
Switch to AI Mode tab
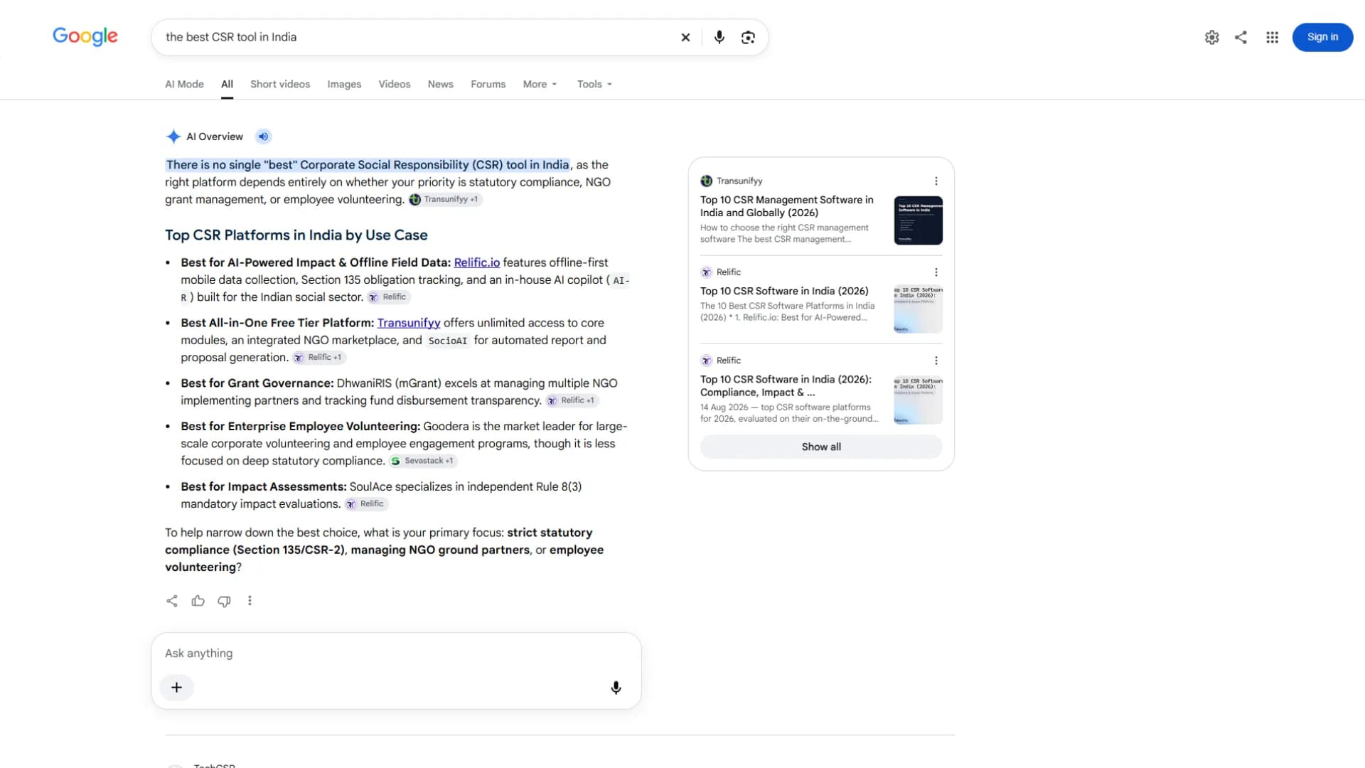coord(184,84)
